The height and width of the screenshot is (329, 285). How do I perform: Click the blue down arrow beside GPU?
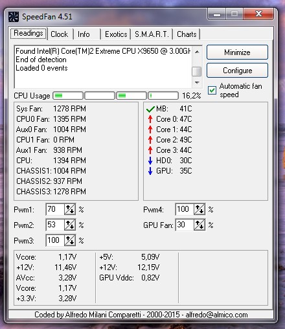150,171
